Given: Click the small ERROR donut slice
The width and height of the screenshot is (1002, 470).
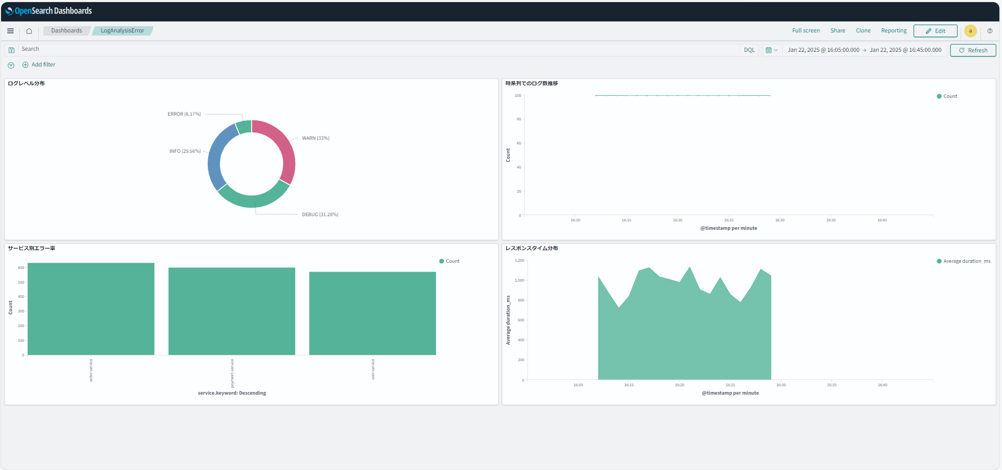Looking at the screenshot, I should tap(244, 127).
